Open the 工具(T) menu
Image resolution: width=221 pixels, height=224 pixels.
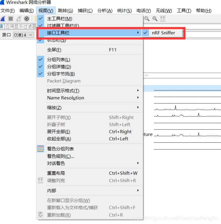(184, 11)
